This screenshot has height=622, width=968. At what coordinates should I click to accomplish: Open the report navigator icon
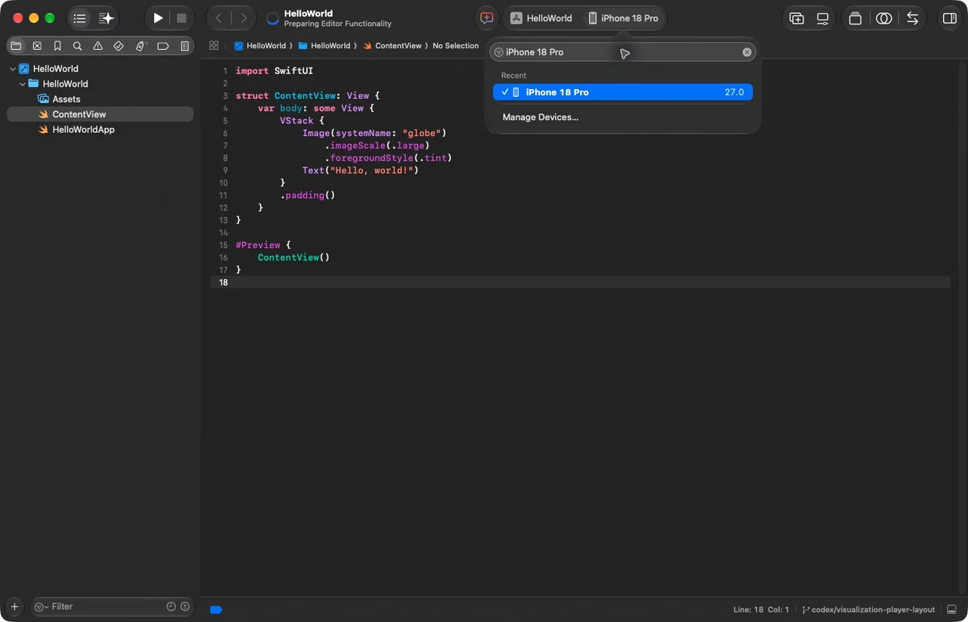[x=185, y=46]
